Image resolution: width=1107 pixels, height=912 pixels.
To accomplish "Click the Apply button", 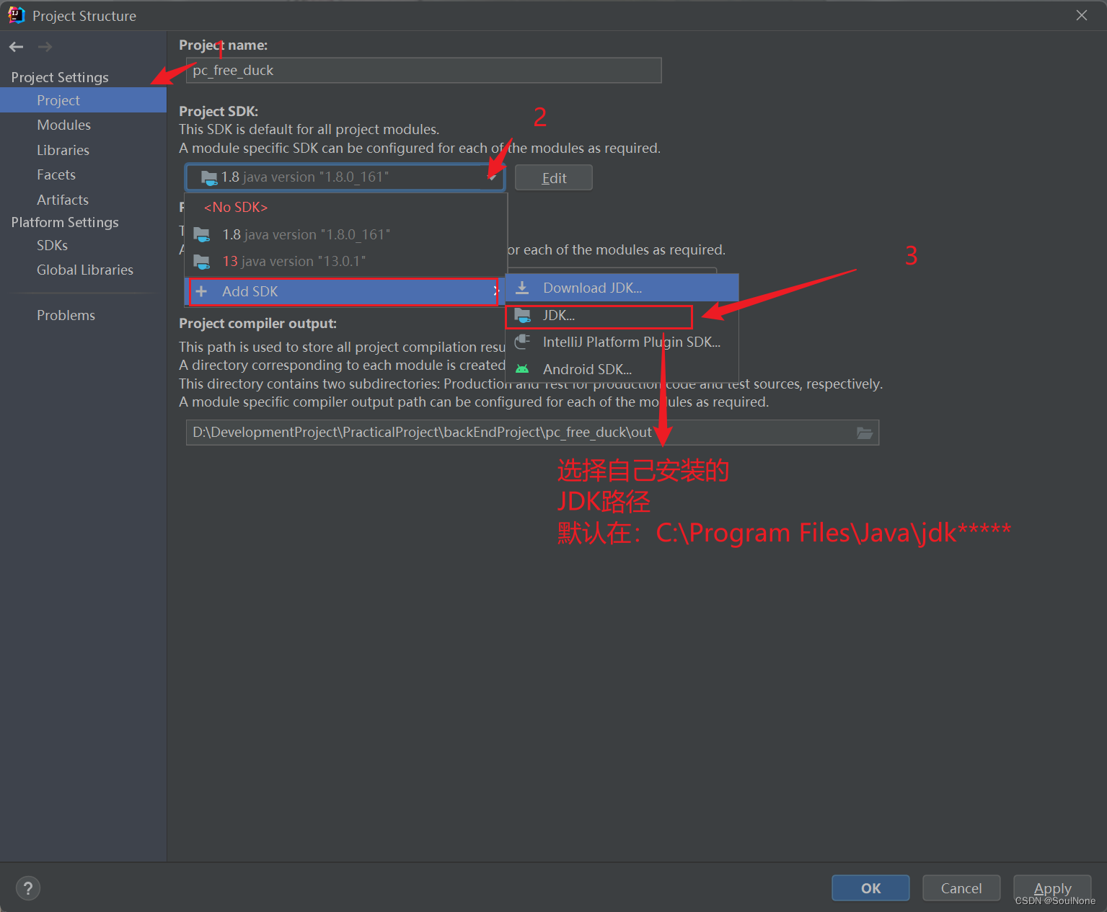I will 1052,888.
